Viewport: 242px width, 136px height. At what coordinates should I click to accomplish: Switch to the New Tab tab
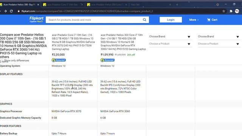(150, 5)
